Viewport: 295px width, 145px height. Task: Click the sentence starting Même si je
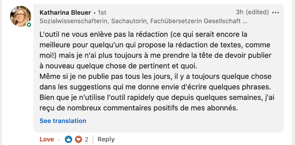coord(156,82)
